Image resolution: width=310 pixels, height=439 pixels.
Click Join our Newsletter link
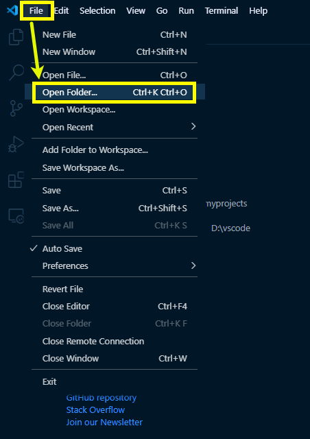[104, 423]
